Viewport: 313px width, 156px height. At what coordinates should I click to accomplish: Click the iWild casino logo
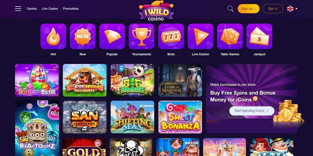pyautogui.click(x=156, y=11)
